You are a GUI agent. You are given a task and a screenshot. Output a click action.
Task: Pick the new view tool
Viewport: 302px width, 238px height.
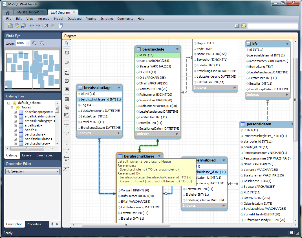pos(67,108)
